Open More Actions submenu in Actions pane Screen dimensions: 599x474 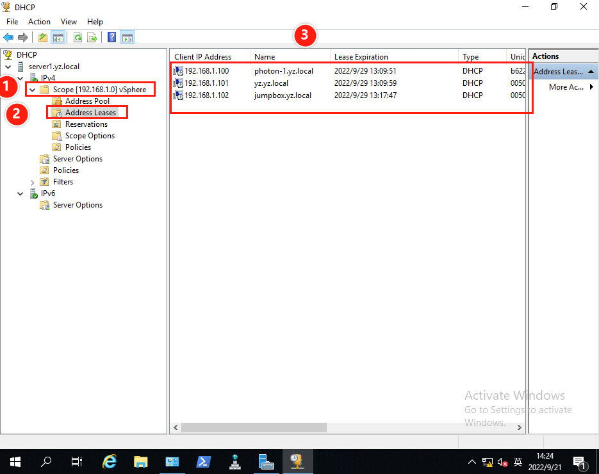(x=566, y=87)
